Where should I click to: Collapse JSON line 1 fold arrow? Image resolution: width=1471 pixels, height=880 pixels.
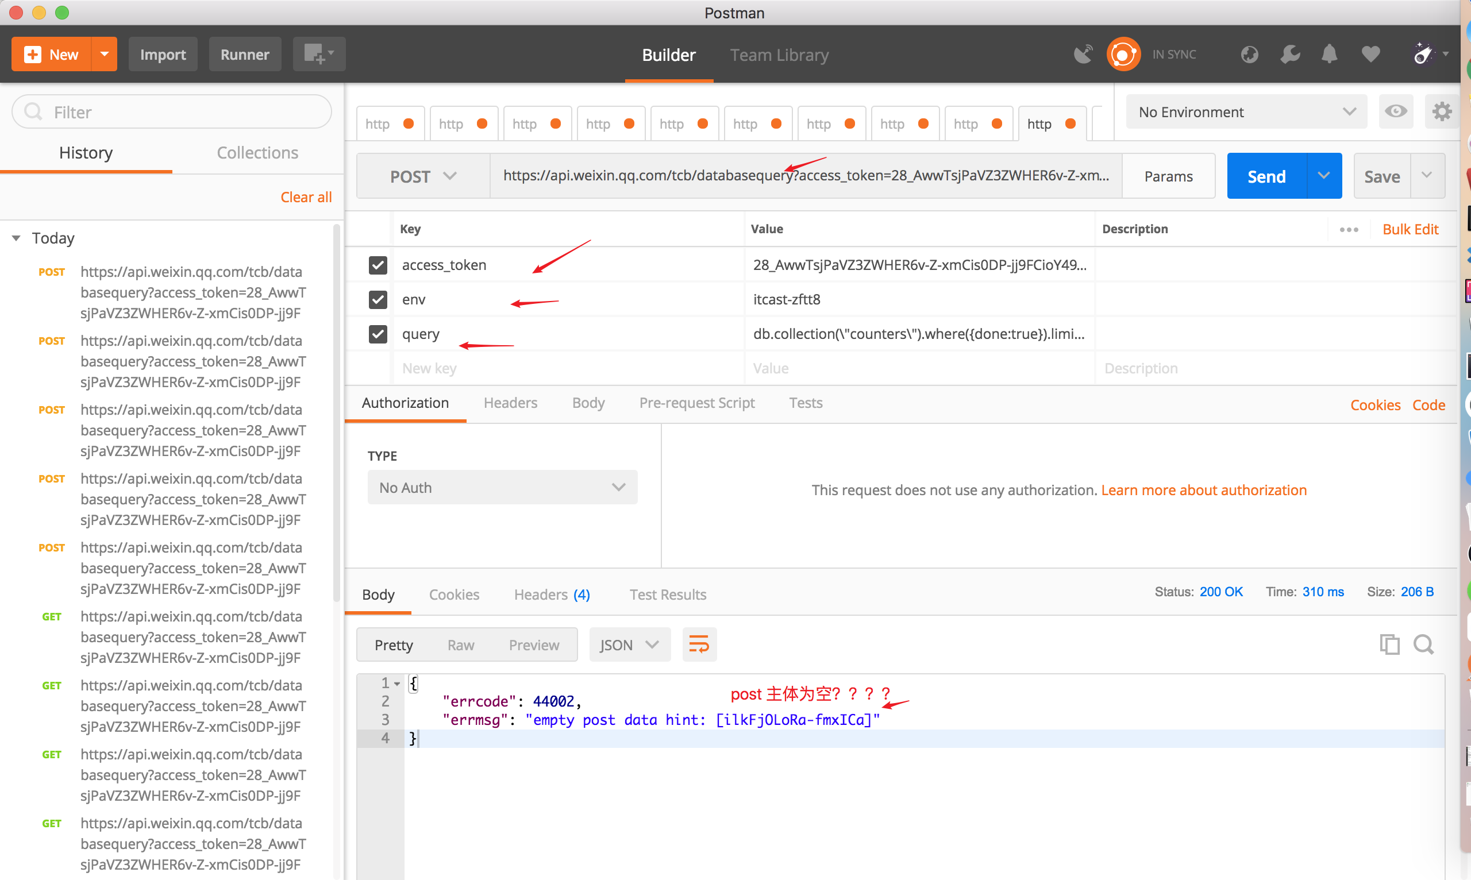pos(397,684)
